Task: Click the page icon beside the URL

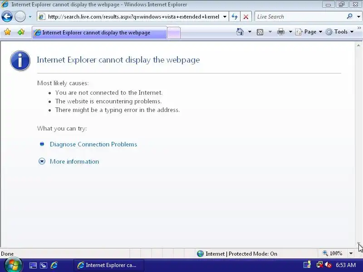Action: (x=42, y=17)
